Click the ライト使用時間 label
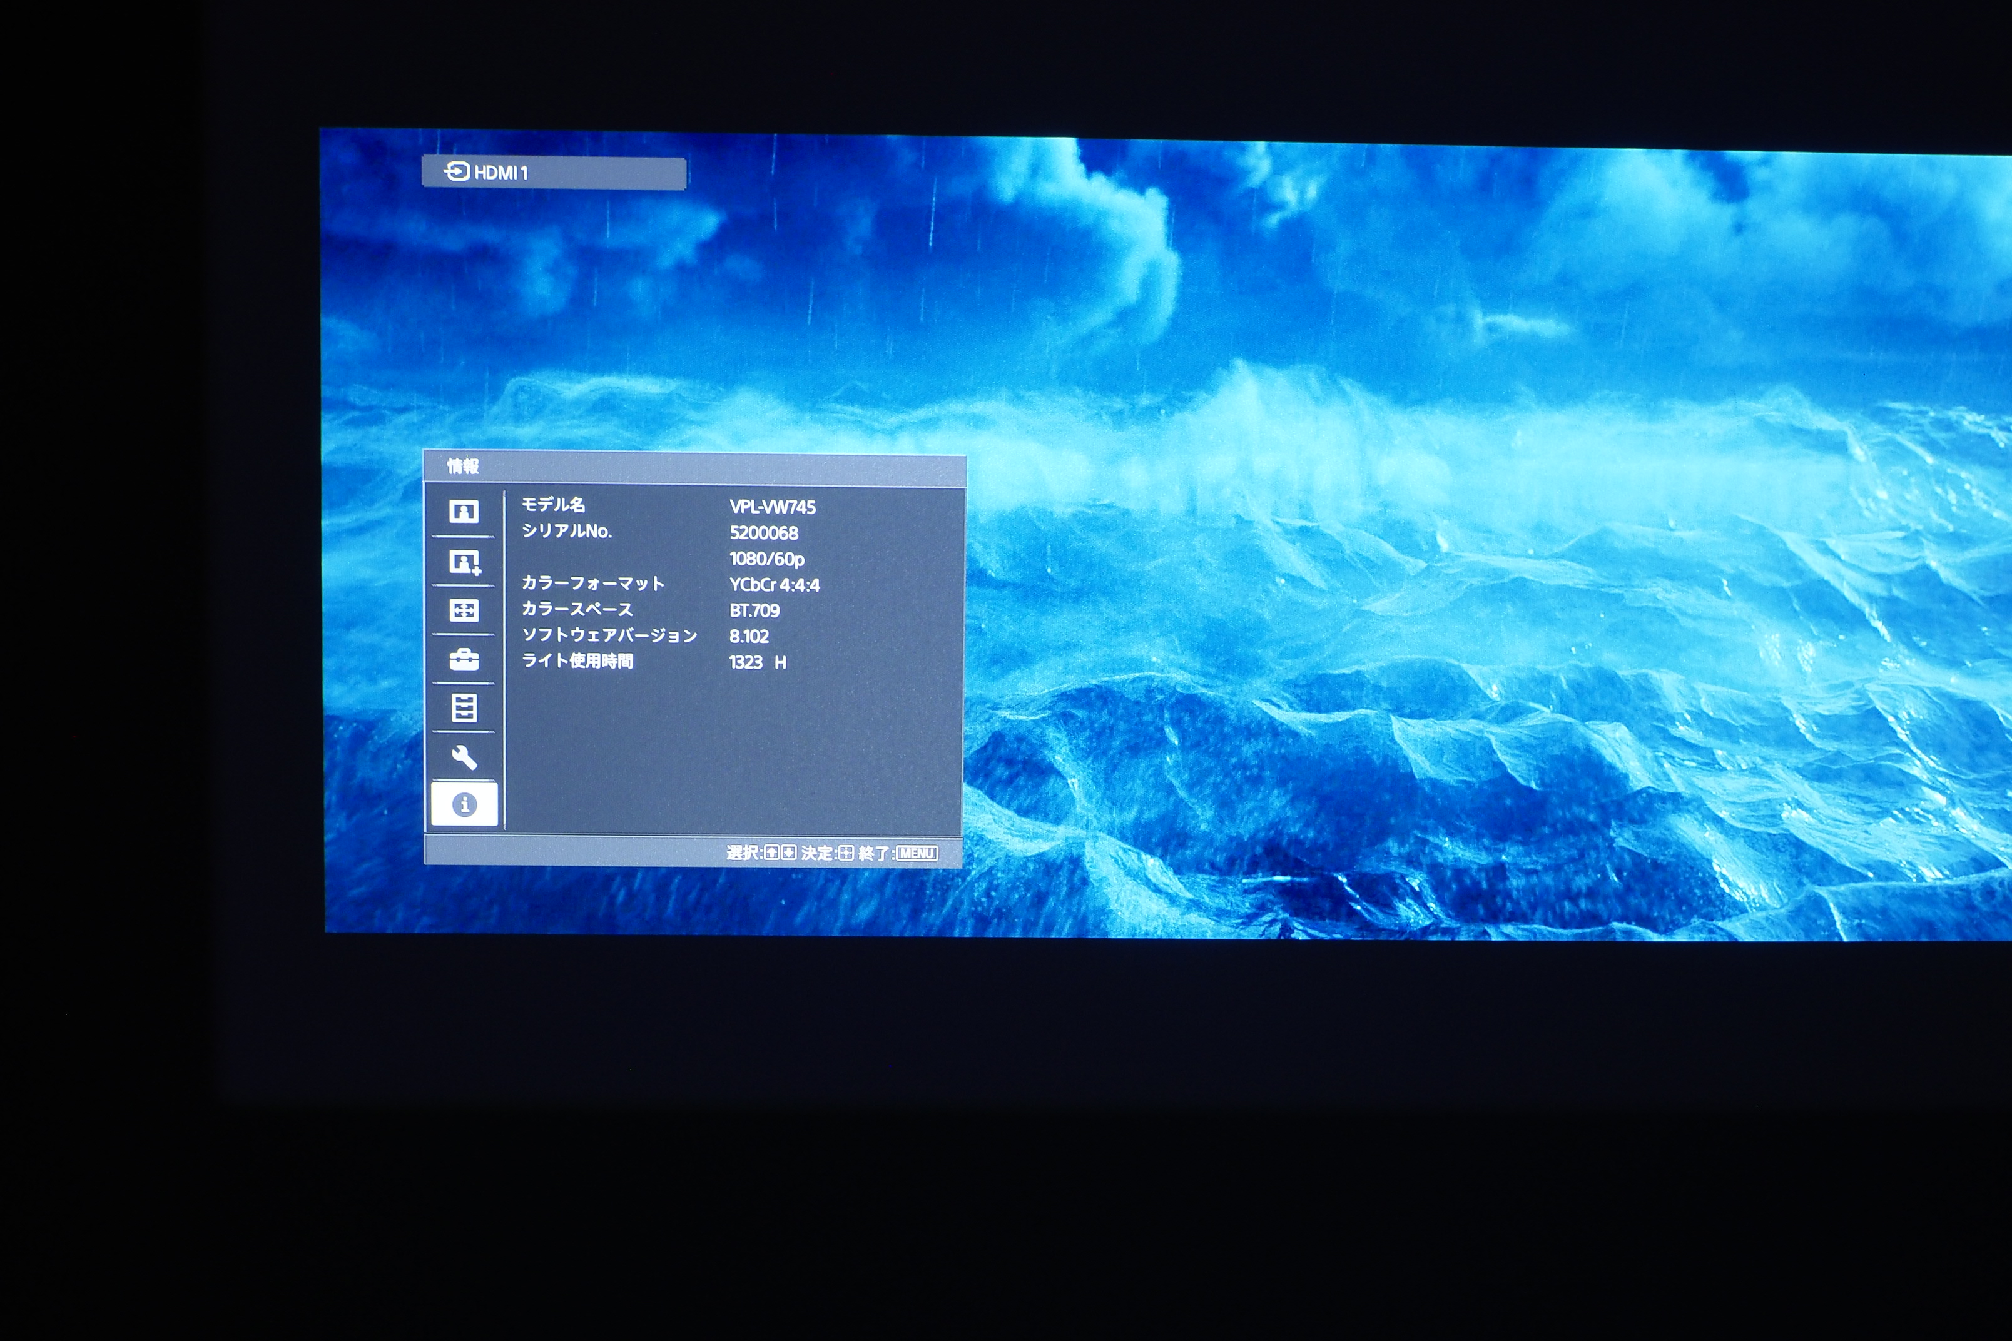 (x=577, y=661)
